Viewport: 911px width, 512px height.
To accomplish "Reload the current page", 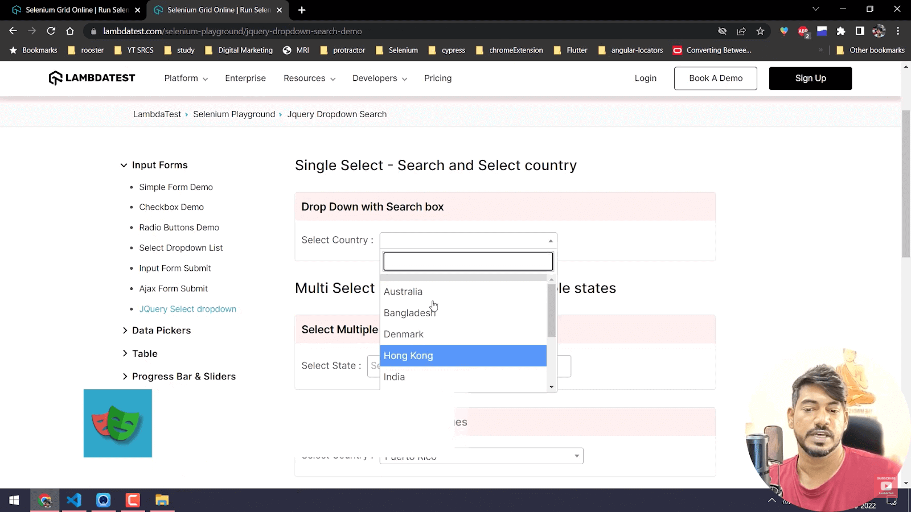I will tap(51, 31).
